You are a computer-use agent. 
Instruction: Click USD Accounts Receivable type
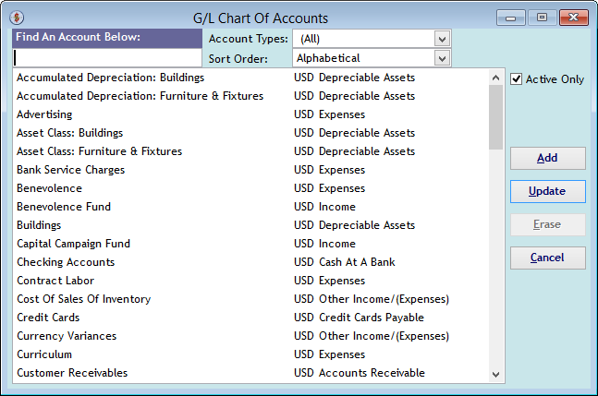[360, 373]
